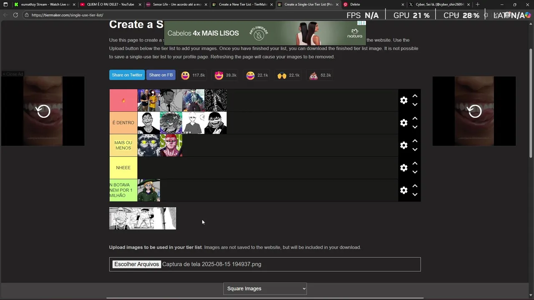Open the browser tab list menu icon
534x300 pixels.
coord(5,5)
